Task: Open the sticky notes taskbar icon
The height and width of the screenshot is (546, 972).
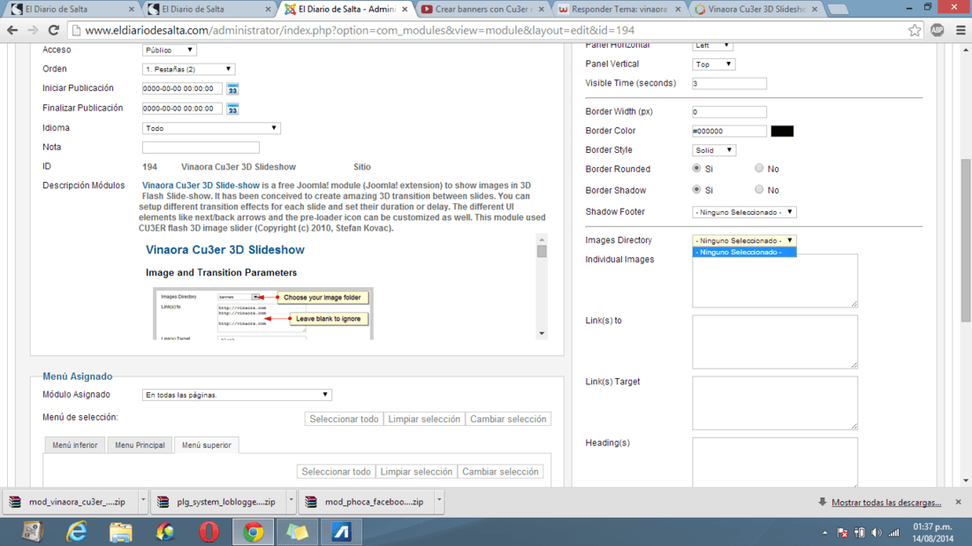Action: pos(297,532)
